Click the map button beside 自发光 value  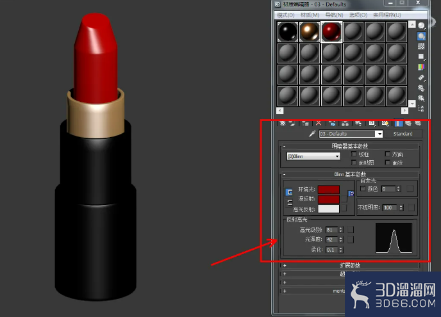pos(410,188)
